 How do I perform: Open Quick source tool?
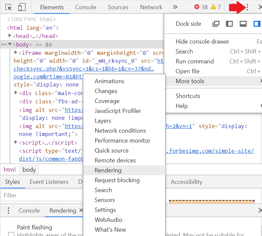pyautogui.click(x=124, y=151)
